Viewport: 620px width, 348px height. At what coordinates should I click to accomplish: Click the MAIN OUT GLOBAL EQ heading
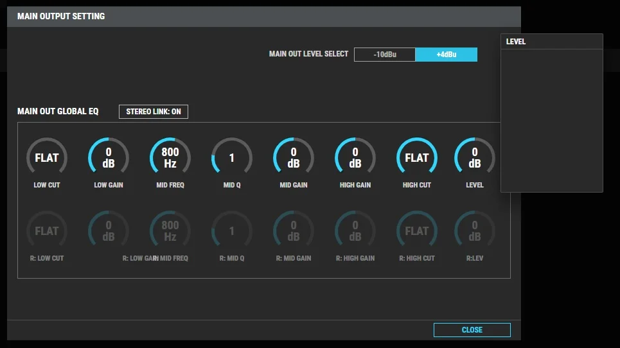(58, 111)
